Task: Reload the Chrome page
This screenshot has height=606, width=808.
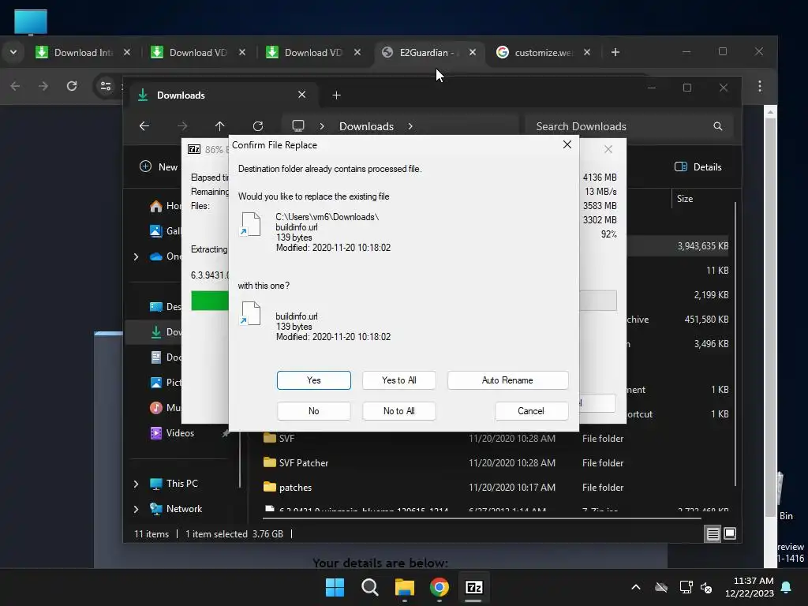Action: [x=72, y=86]
